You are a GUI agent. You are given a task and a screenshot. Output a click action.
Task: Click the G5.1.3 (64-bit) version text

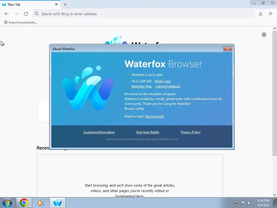click(x=141, y=81)
